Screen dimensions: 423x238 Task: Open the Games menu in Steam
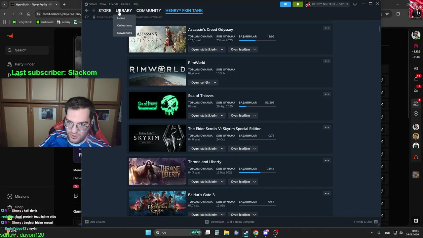tap(125, 4)
